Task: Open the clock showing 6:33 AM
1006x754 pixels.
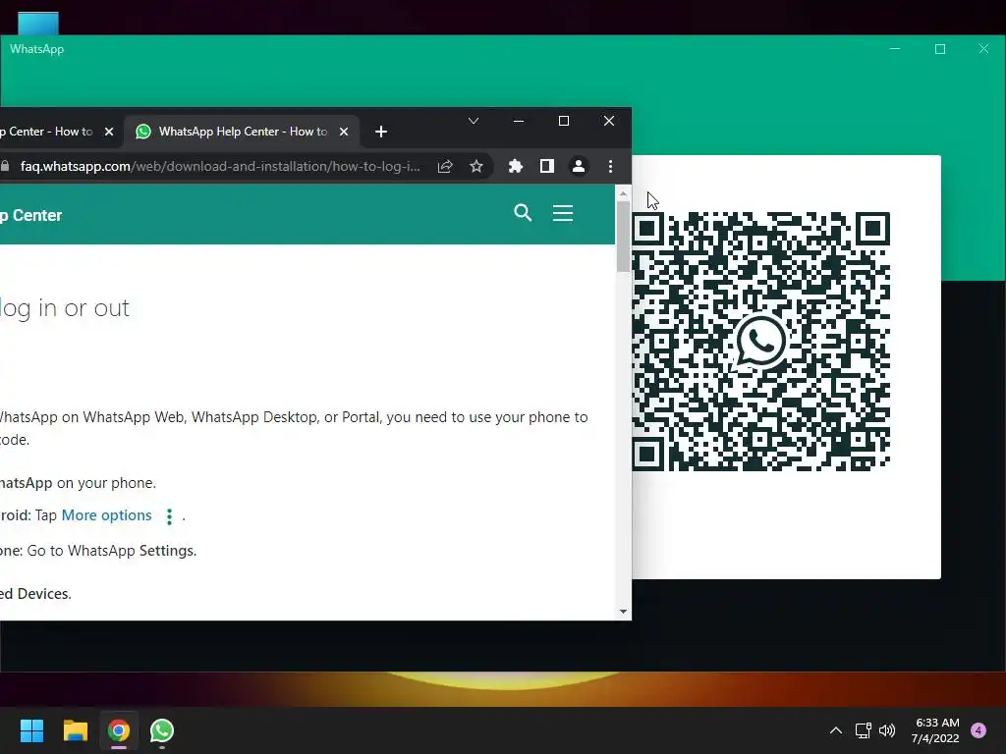Action: coord(935,730)
